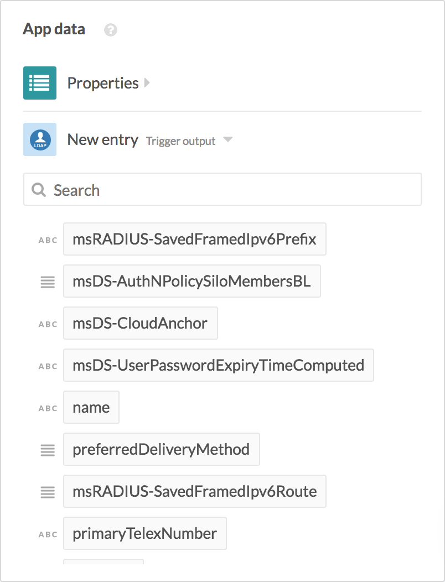Select the msRADIUS-SavedFramedIpv6Prefix token
The image size is (445, 582).
tap(194, 239)
